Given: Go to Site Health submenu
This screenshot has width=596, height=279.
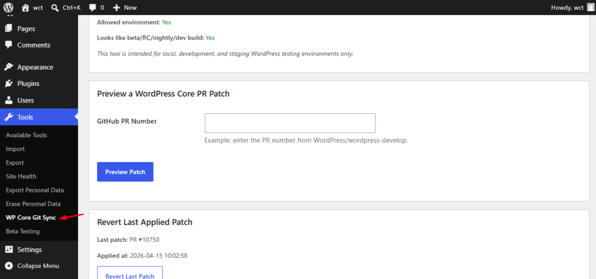Looking at the screenshot, I should click(x=21, y=176).
